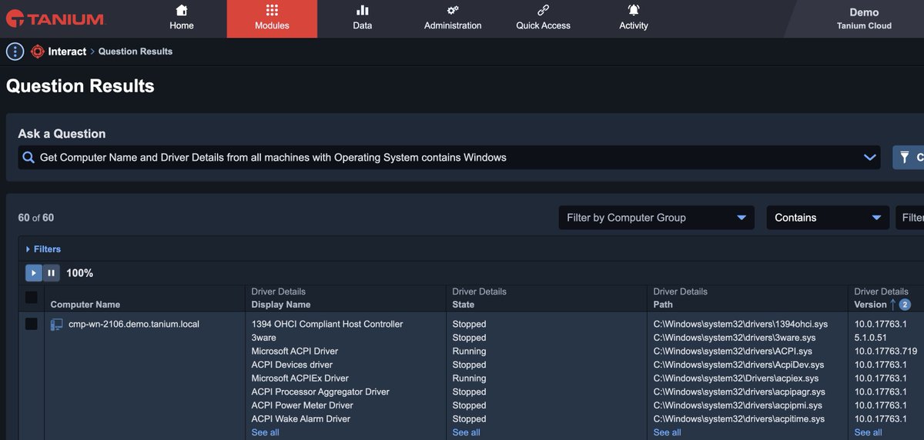Image resolution: width=924 pixels, height=440 pixels.
Task: Click cmp-wn-2106.demo.tanium.local
Action: tap(134, 325)
